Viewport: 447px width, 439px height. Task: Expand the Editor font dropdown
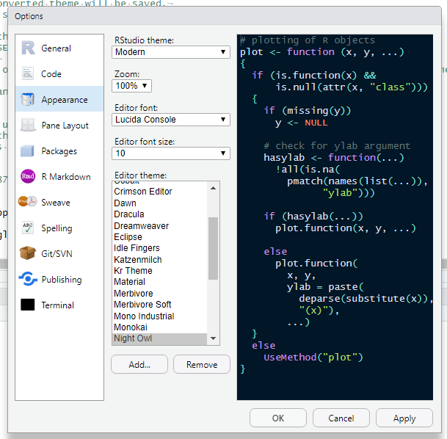(x=171, y=120)
